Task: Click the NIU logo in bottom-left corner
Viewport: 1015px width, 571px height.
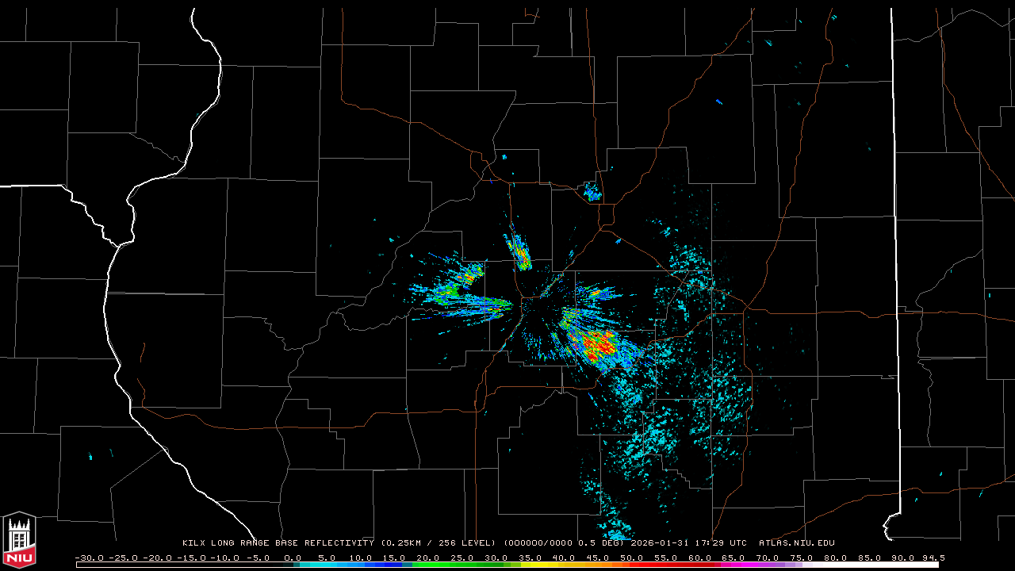Action: click(x=19, y=539)
